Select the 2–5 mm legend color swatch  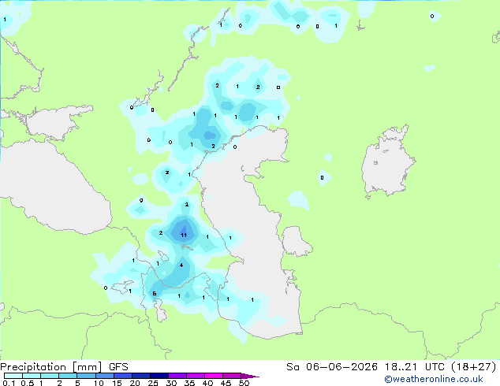point(68,376)
